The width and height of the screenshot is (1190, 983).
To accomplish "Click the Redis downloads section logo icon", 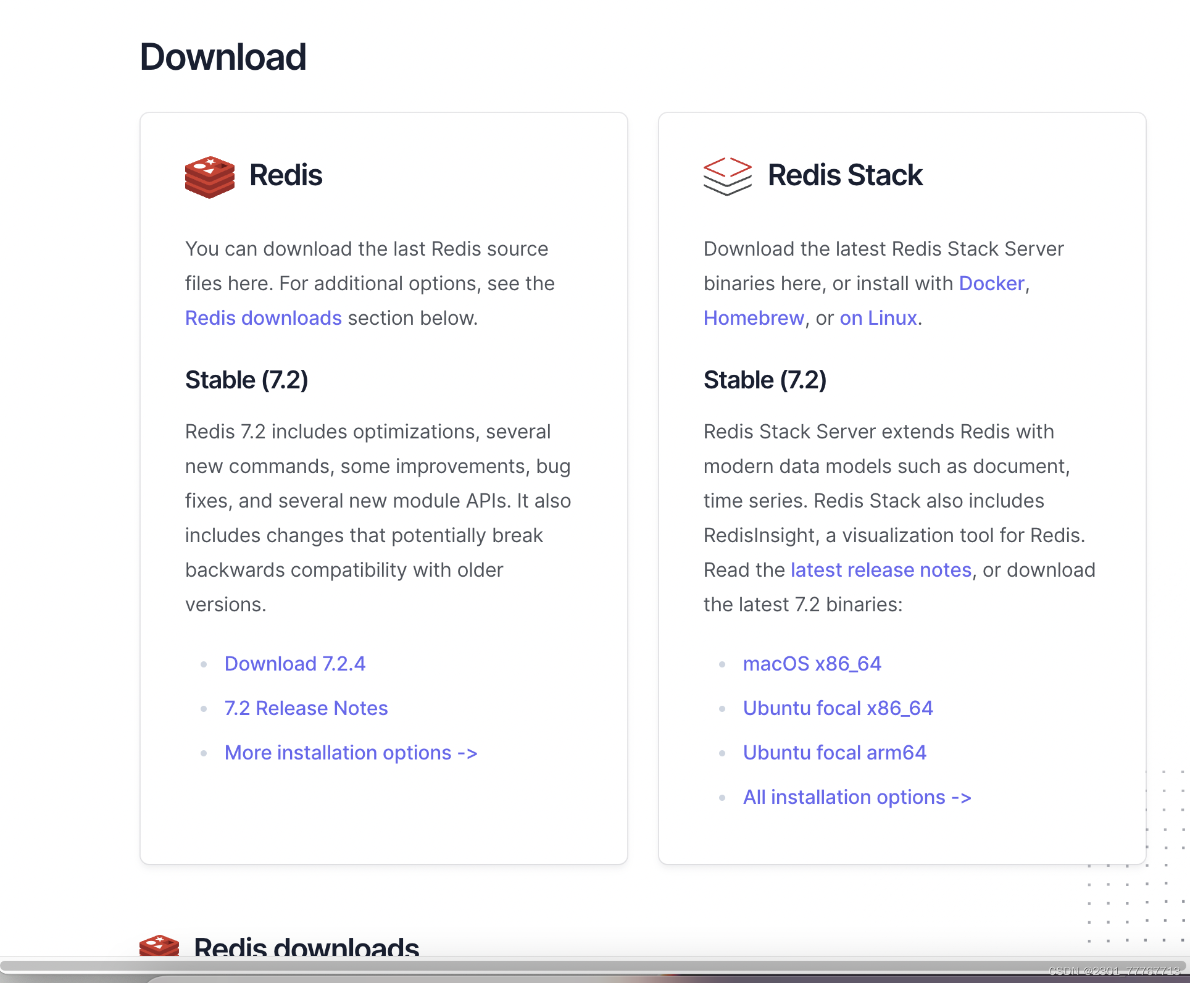I will (x=159, y=945).
